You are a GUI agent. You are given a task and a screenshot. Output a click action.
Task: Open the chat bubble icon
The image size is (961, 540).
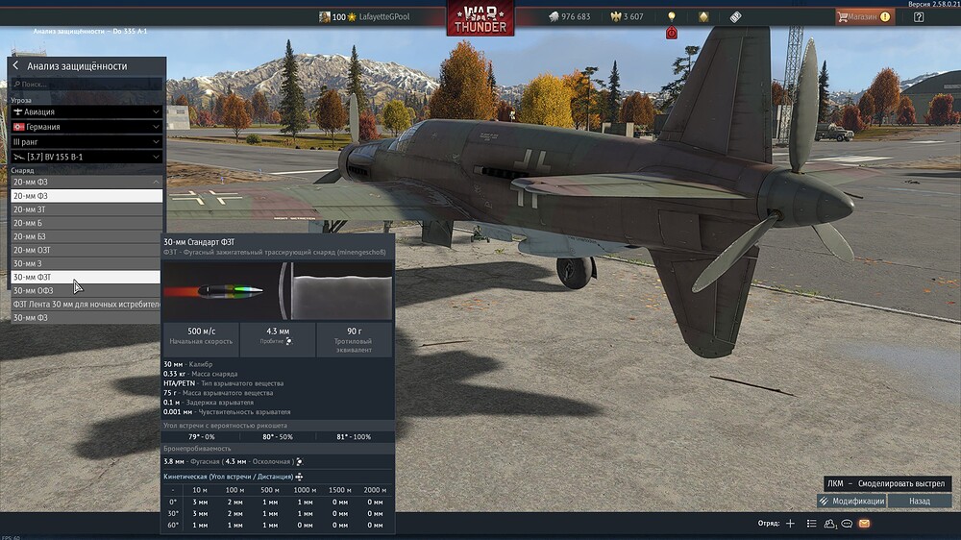pyautogui.click(x=847, y=524)
